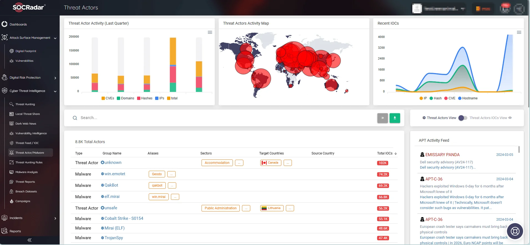530x245 pixels.
Task: Click the eye icon beside IOCs View
Action: tap(510, 118)
